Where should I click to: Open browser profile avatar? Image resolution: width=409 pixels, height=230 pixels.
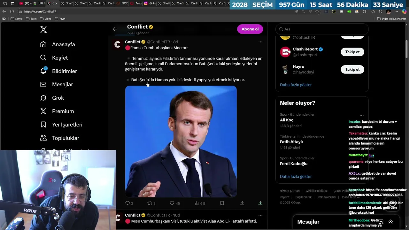pyautogui.click(x=389, y=11)
